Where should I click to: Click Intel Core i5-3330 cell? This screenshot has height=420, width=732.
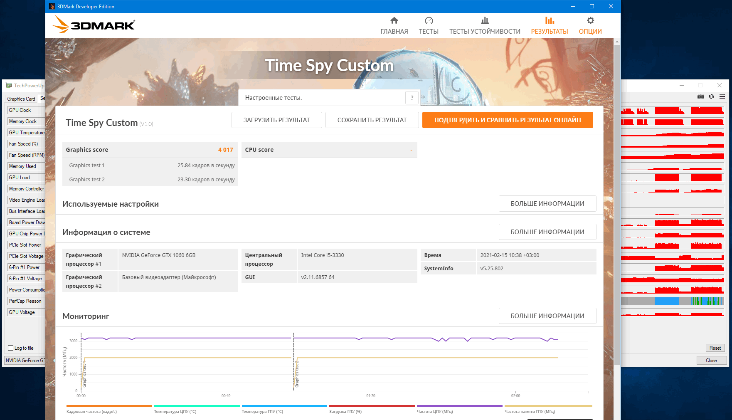pyautogui.click(x=357, y=259)
